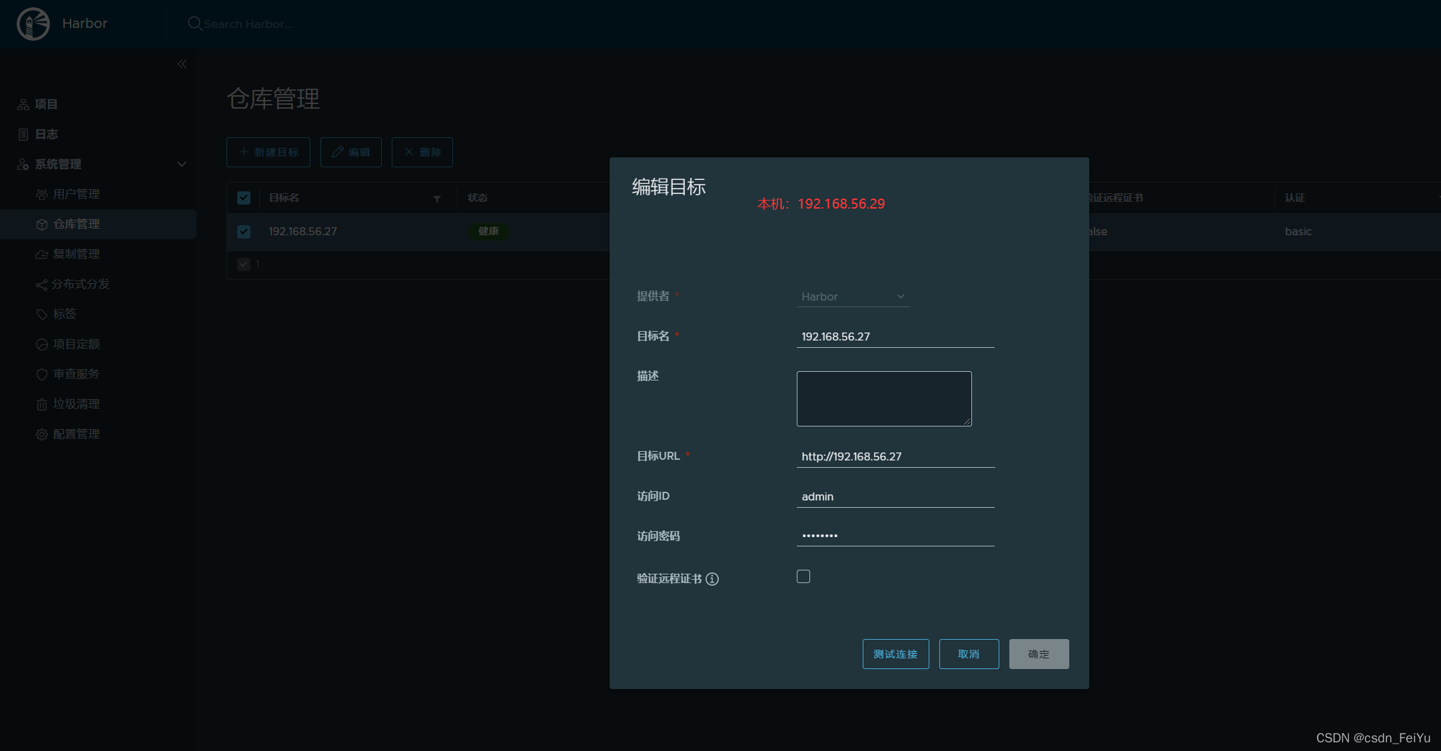The height and width of the screenshot is (751, 1441).
Task: Click the 状态 column header
Action: coord(477,198)
